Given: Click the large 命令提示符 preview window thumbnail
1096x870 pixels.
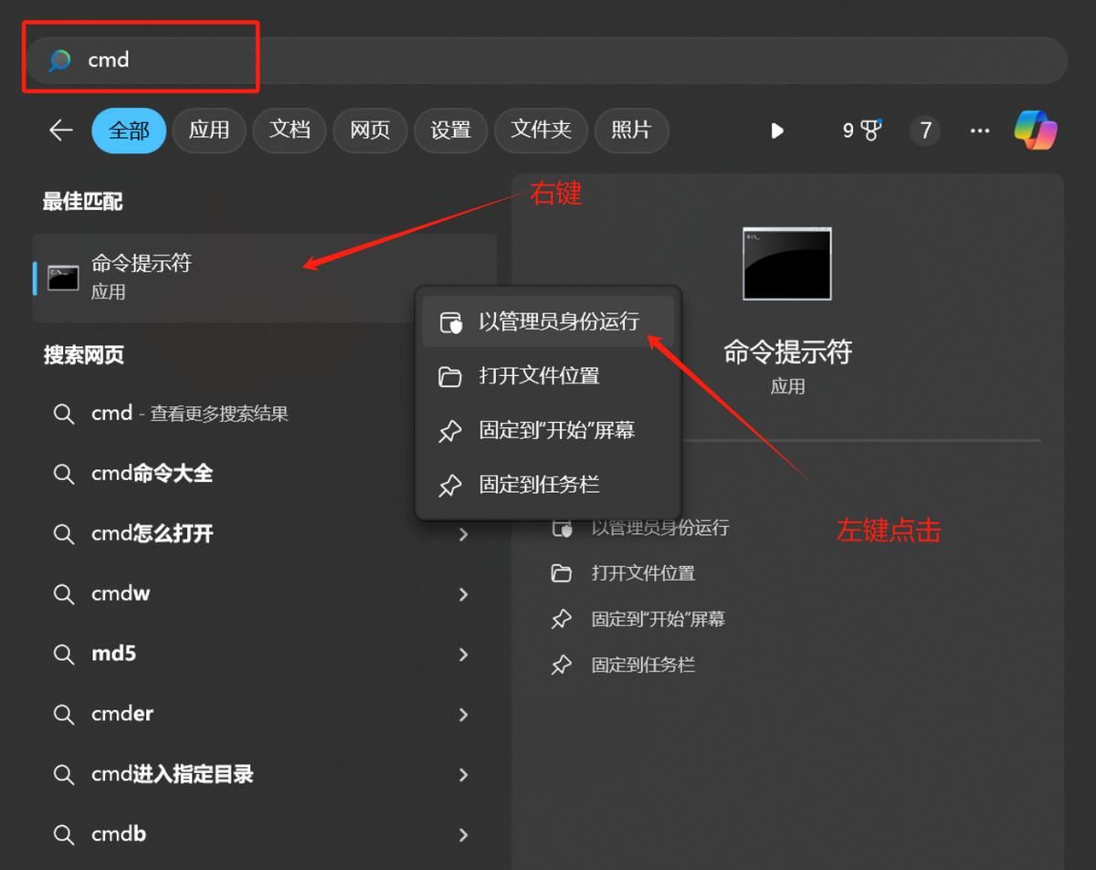Looking at the screenshot, I should tap(787, 264).
